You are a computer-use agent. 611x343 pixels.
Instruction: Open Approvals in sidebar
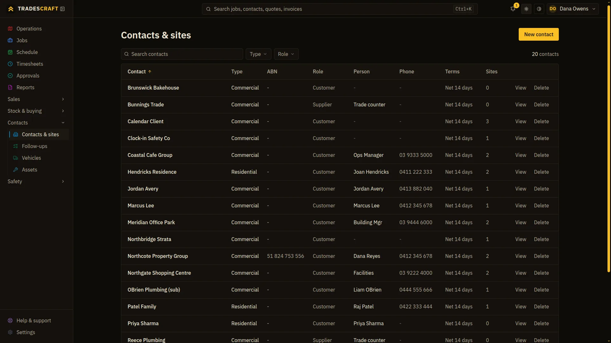pos(36,76)
